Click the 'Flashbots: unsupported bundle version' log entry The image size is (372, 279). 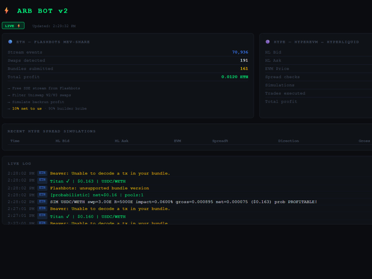(x=99, y=188)
